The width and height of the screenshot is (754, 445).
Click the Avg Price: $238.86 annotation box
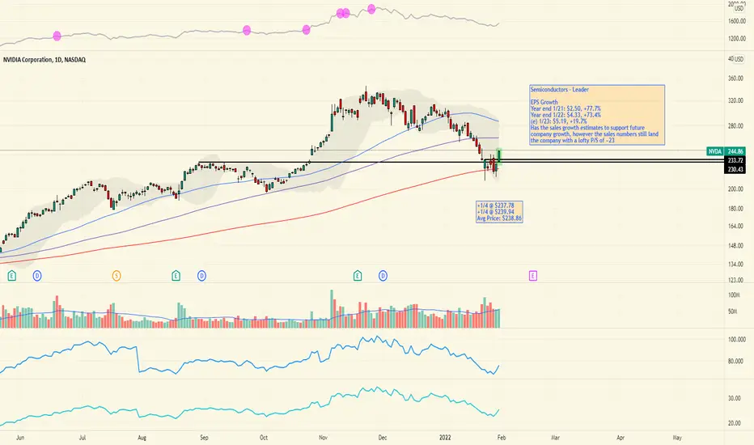(x=499, y=212)
